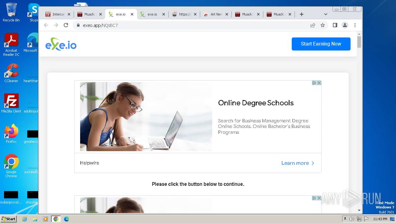Open the Chrome side panel

(x=335, y=25)
